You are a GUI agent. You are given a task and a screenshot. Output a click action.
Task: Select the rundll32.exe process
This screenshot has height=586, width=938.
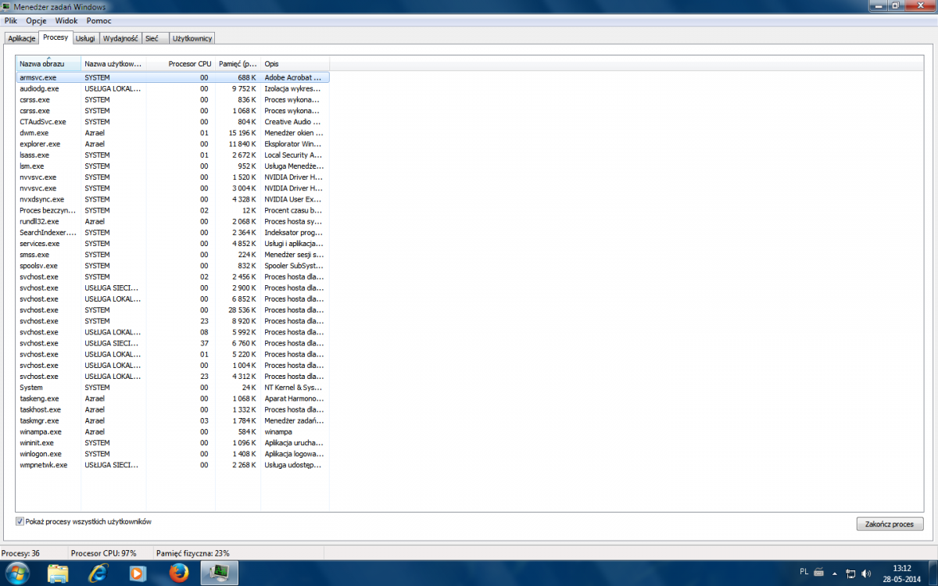[173, 221]
